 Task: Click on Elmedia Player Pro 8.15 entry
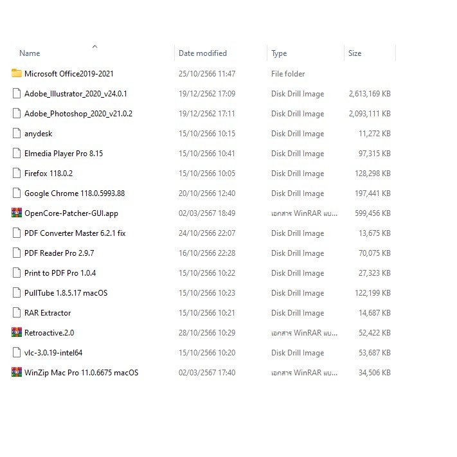coord(64,154)
